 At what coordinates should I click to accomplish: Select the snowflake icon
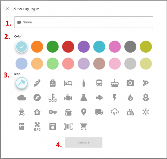146,112
